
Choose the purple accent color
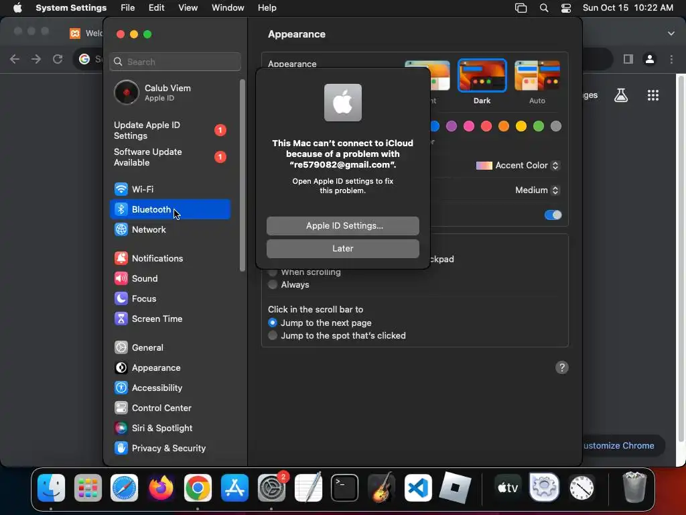pyautogui.click(x=451, y=127)
